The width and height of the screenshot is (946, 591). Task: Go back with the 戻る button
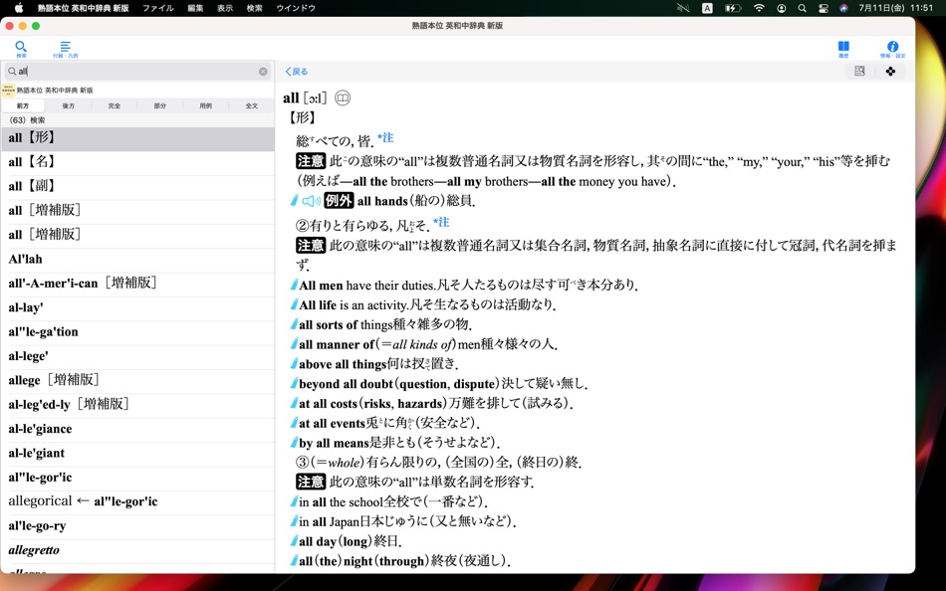(x=296, y=72)
